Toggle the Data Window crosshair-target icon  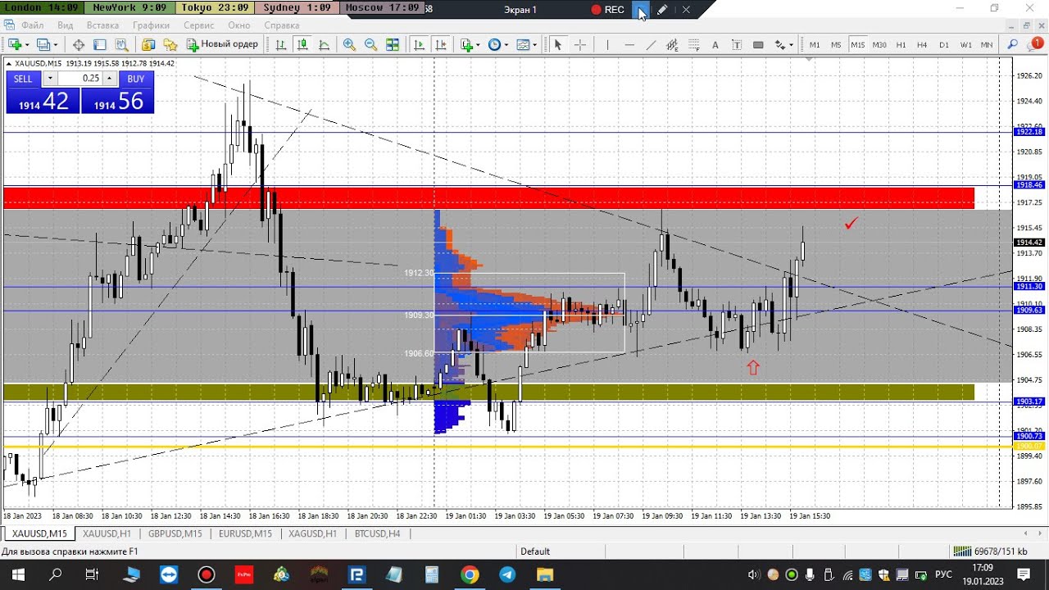click(79, 44)
